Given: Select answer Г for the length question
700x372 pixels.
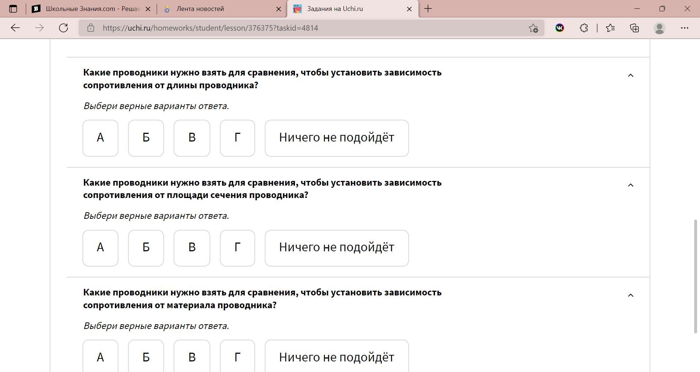Looking at the screenshot, I should (x=237, y=138).
